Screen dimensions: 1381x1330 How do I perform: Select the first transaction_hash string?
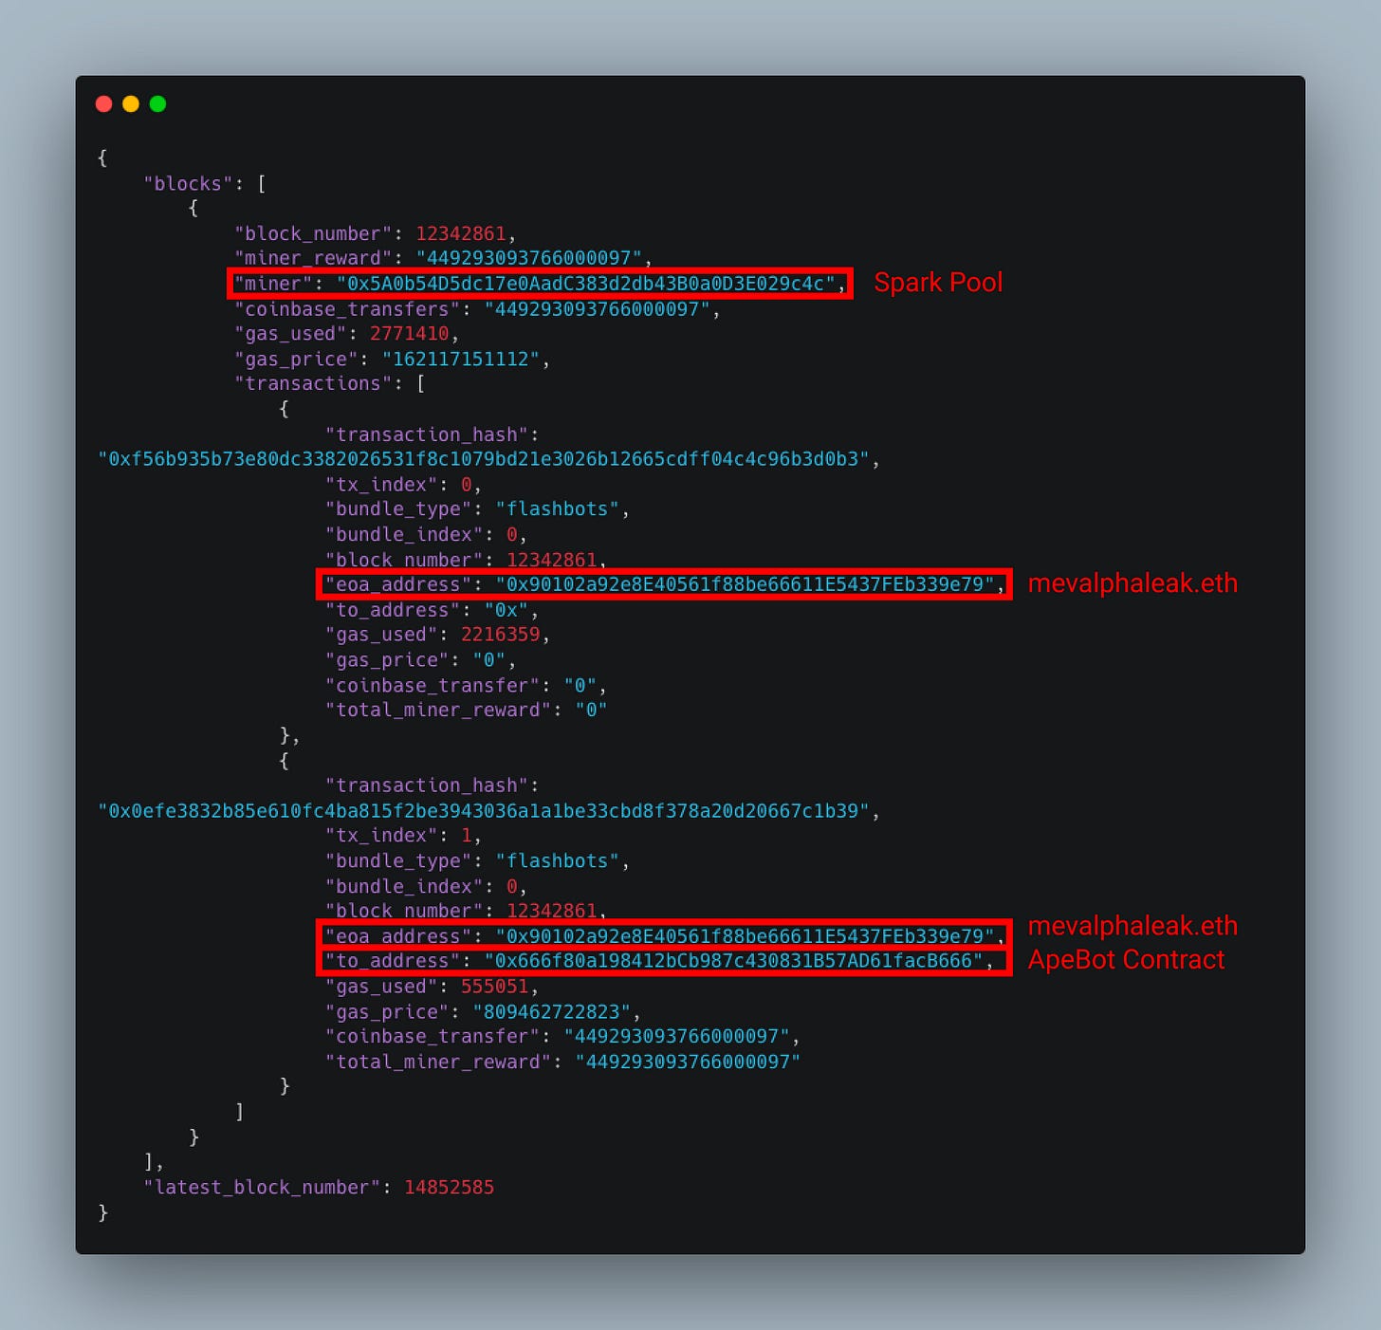click(483, 459)
